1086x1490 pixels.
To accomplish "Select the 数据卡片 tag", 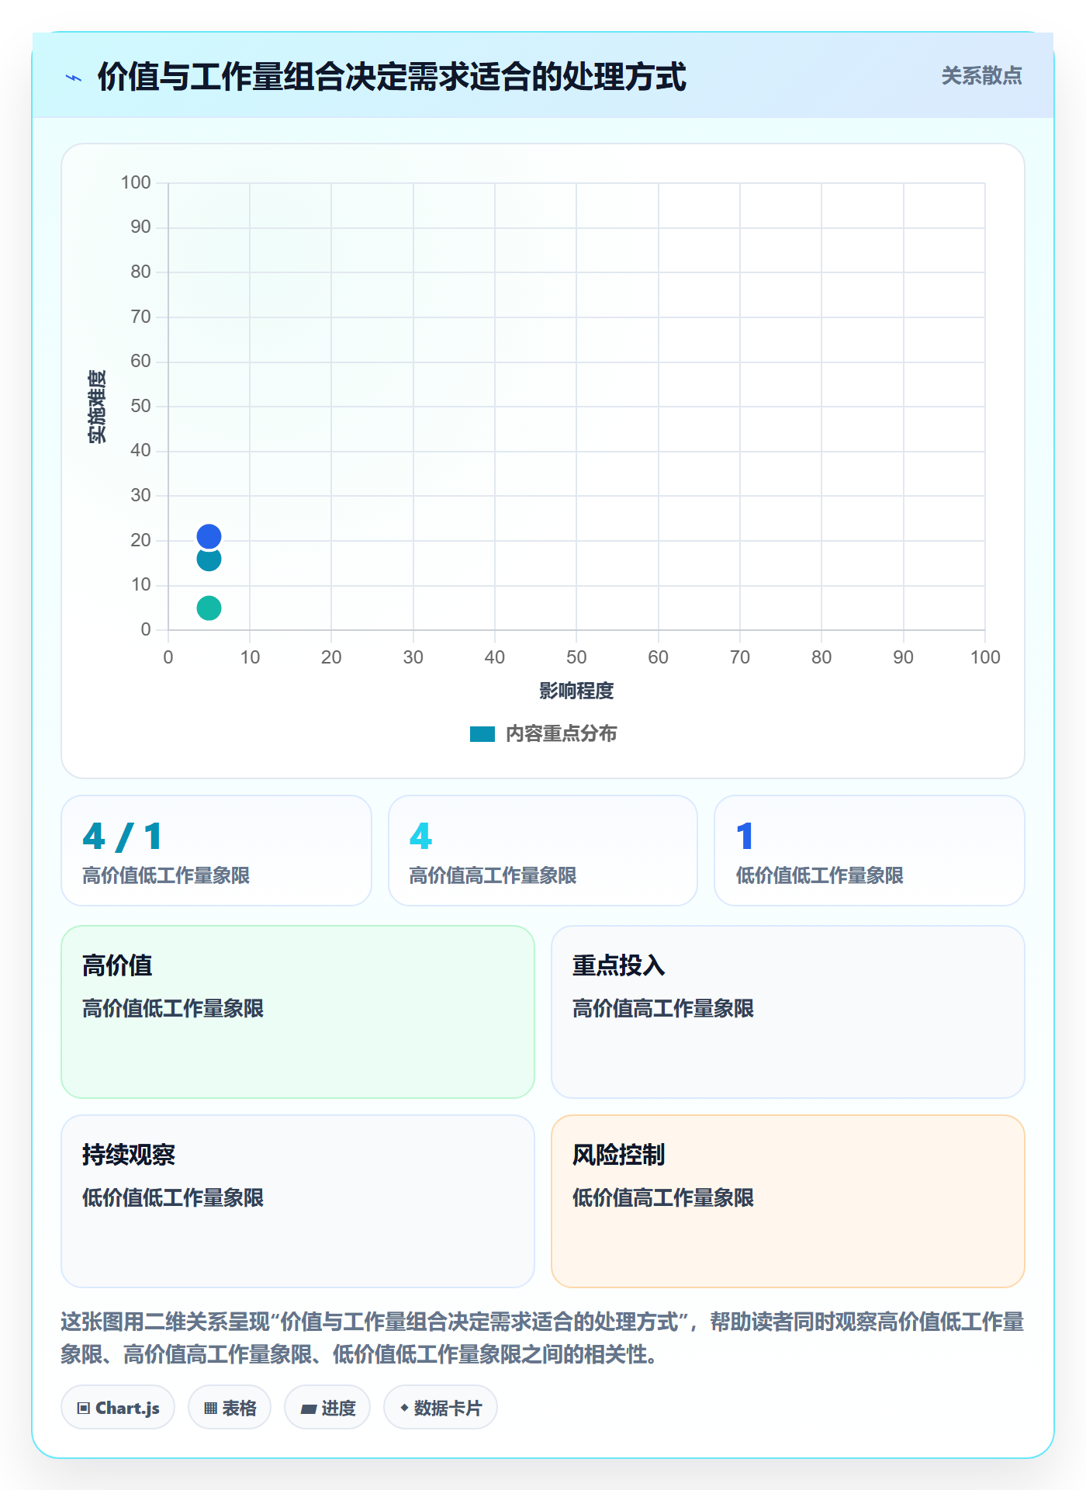I will click(441, 1408).
